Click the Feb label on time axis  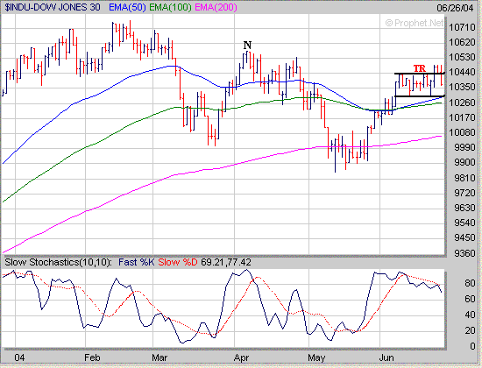(x=92, y=357)
